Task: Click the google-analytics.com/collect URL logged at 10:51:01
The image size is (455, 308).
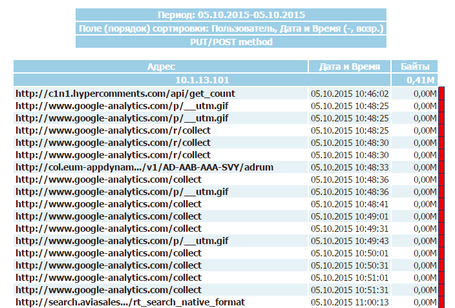Action: pos(109,278)
